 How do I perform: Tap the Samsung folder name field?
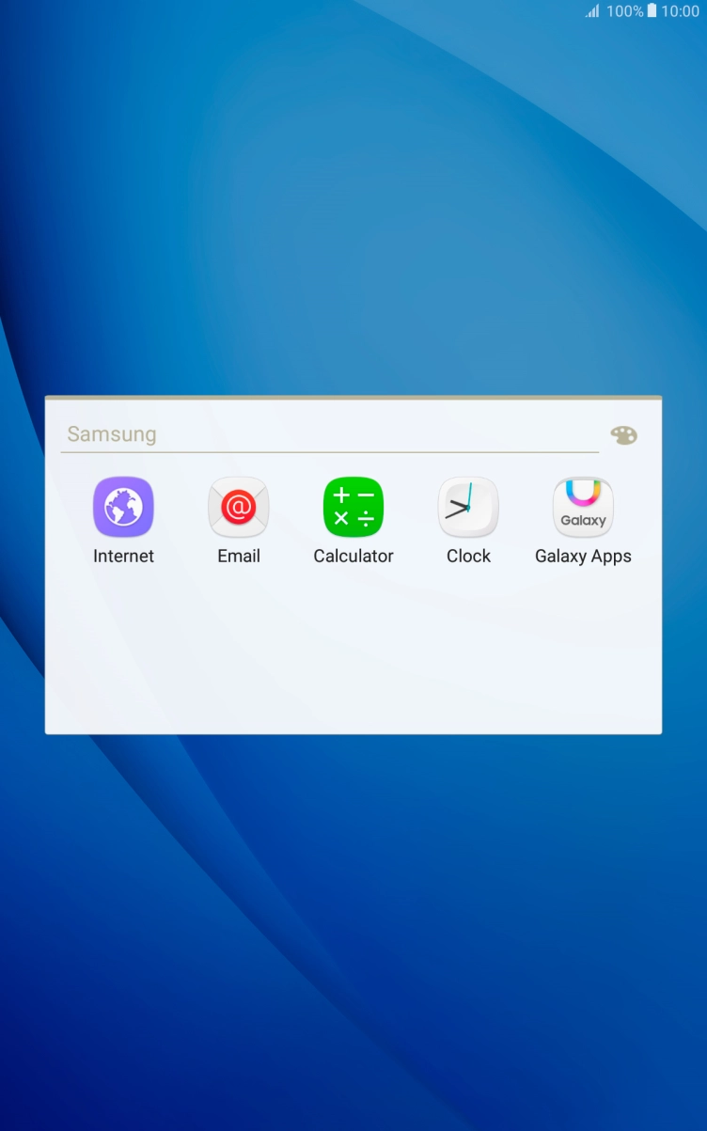point(329,434)
